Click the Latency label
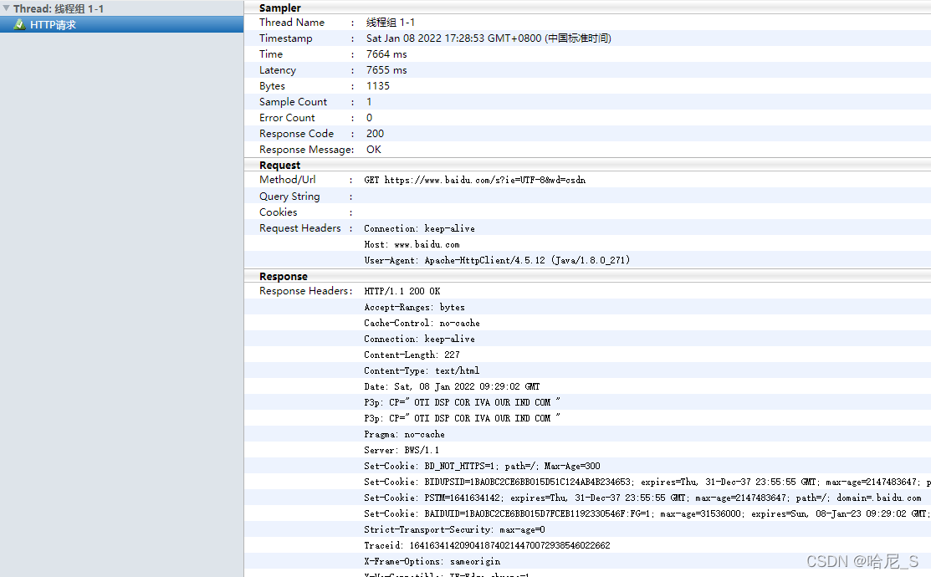Image resolution: width=931 pixels, height=577 pixels. coord(277,70)
